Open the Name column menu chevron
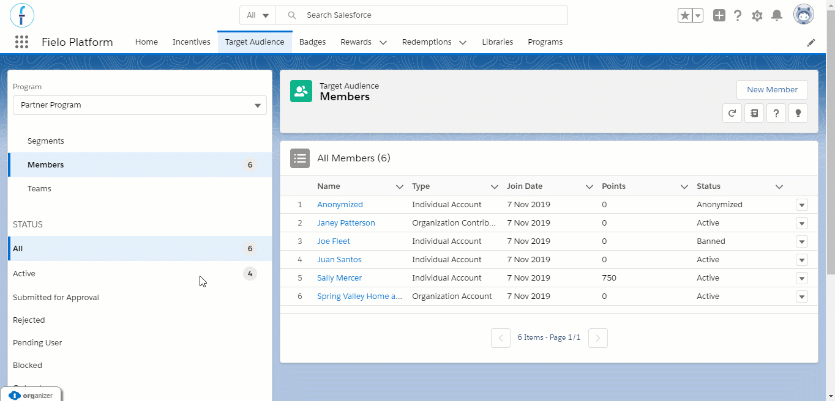 click(400, 186)
